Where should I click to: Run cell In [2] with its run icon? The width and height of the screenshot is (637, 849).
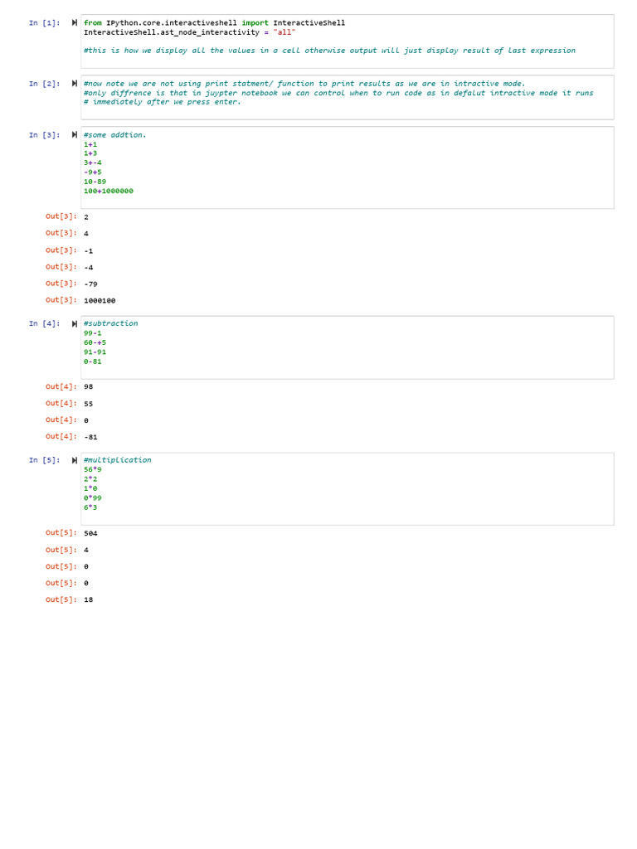coord(74,84)
